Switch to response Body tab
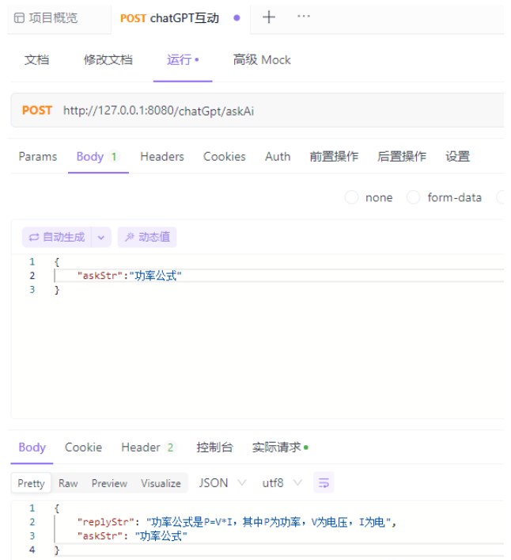Viewport: 511px width, 560px height. (32, 448)
